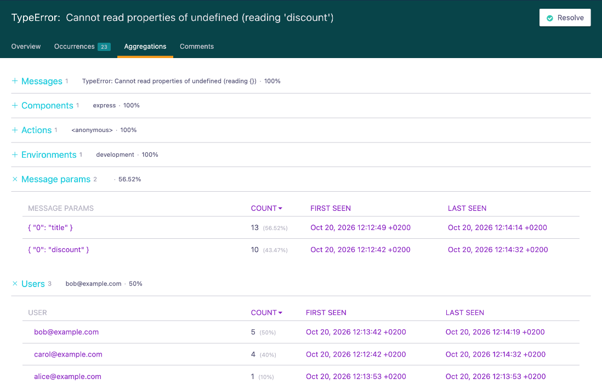Click the Components heading

pyautogui.click(x=47, y=106)
